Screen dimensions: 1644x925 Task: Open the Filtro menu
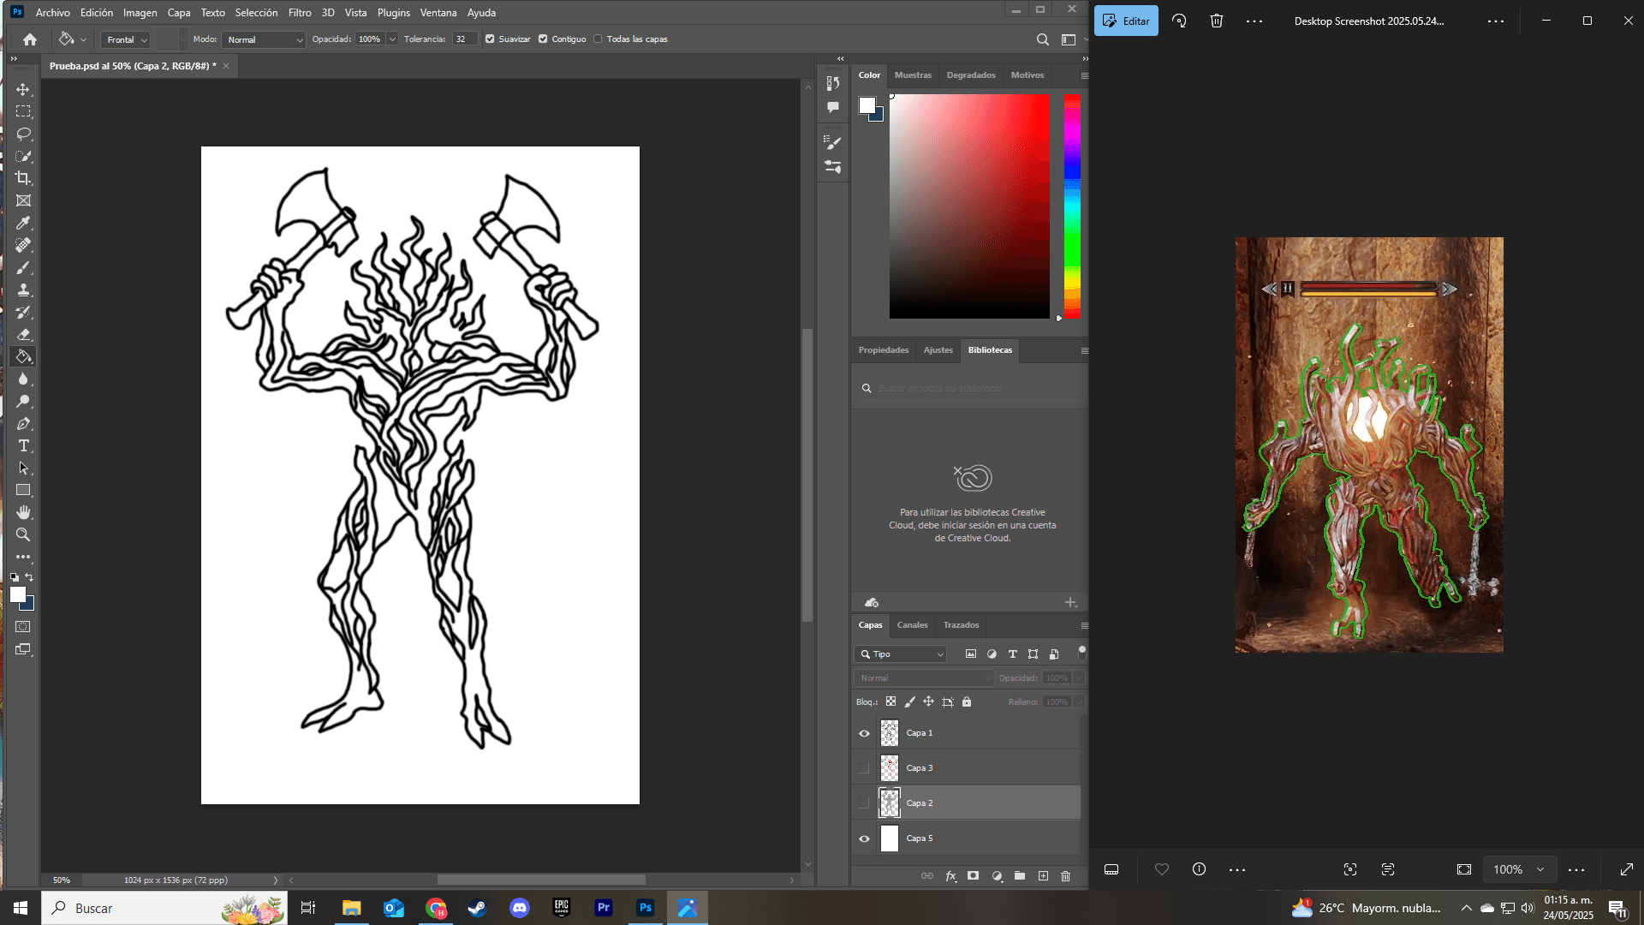299,13
